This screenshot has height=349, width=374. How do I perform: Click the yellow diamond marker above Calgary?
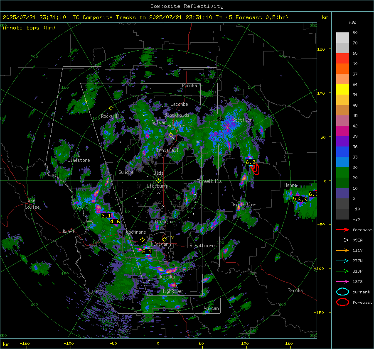[164, 239]
